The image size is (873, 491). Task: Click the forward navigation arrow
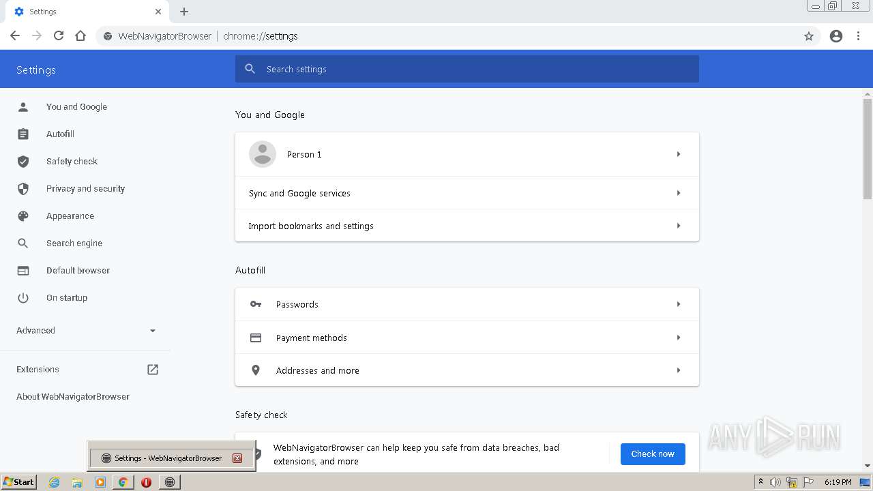pyautogui.click(x=37, y=36)
